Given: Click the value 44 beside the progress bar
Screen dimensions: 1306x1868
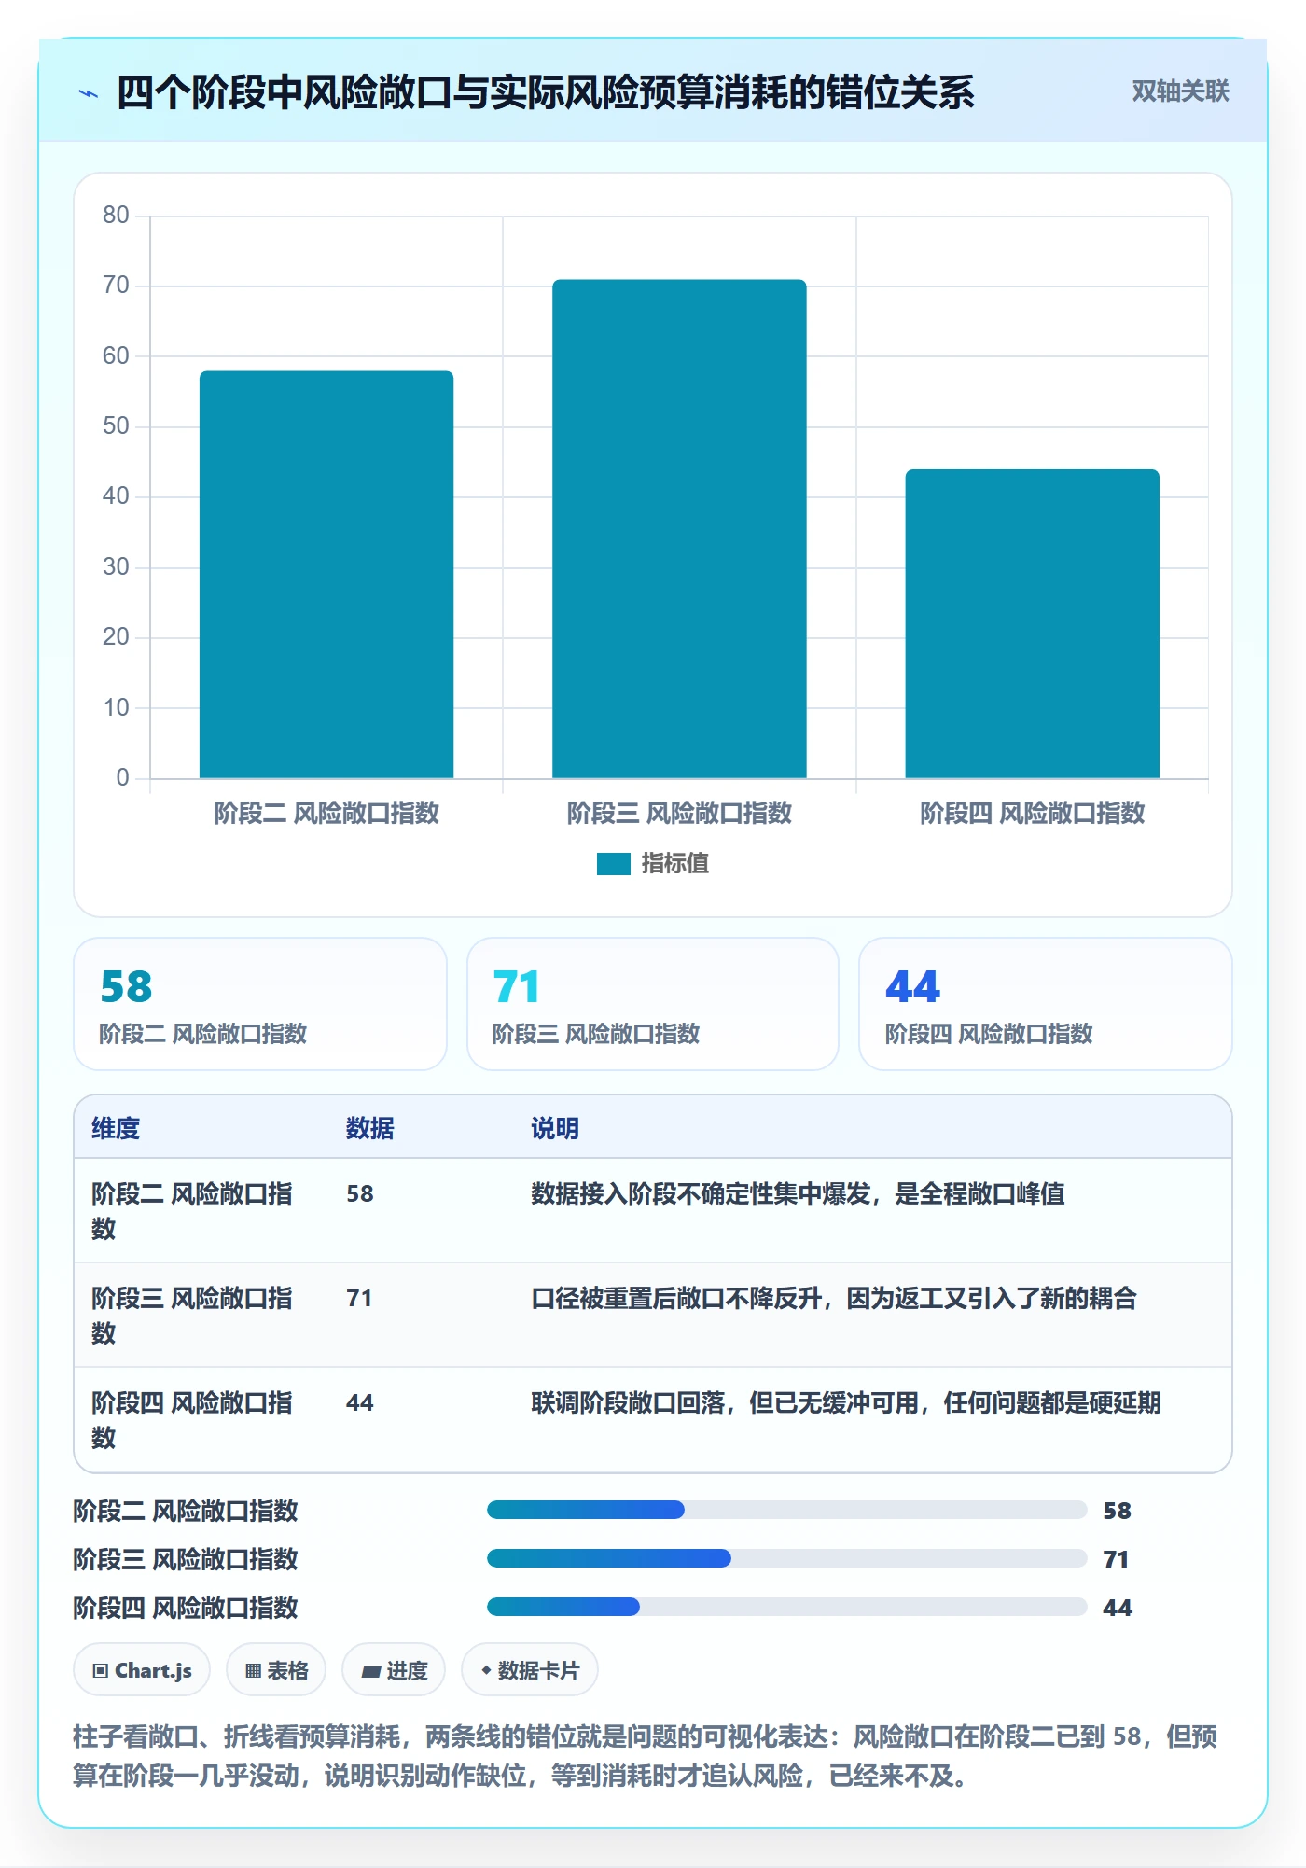Looking at the screenshot, I should tap(1117, 1608).
